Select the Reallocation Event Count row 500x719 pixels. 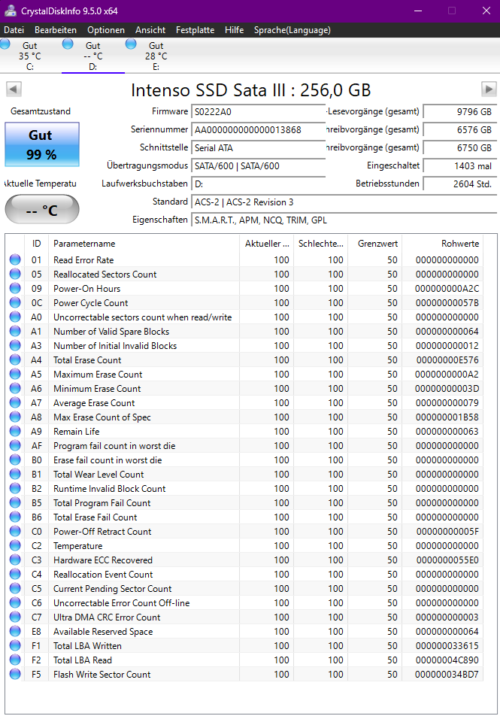tap(244, 574)
